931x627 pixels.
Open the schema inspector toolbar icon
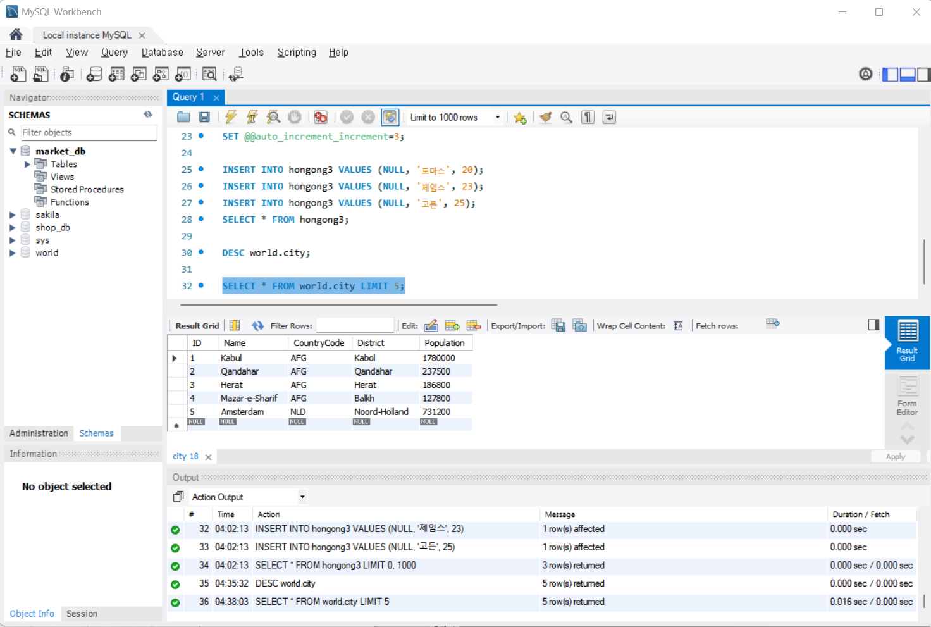tap(66, 74)
